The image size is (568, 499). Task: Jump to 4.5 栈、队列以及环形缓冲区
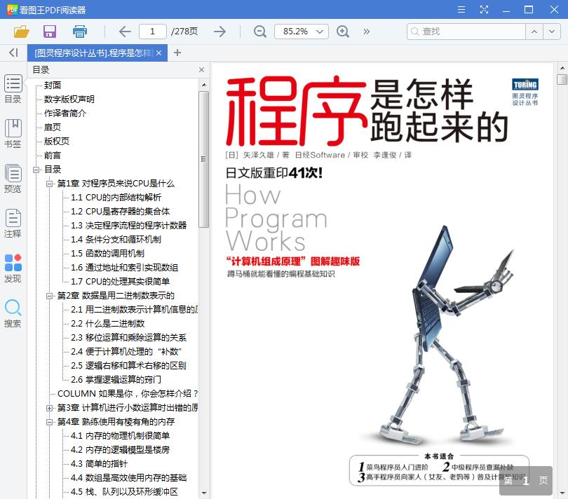pos(124,492)
